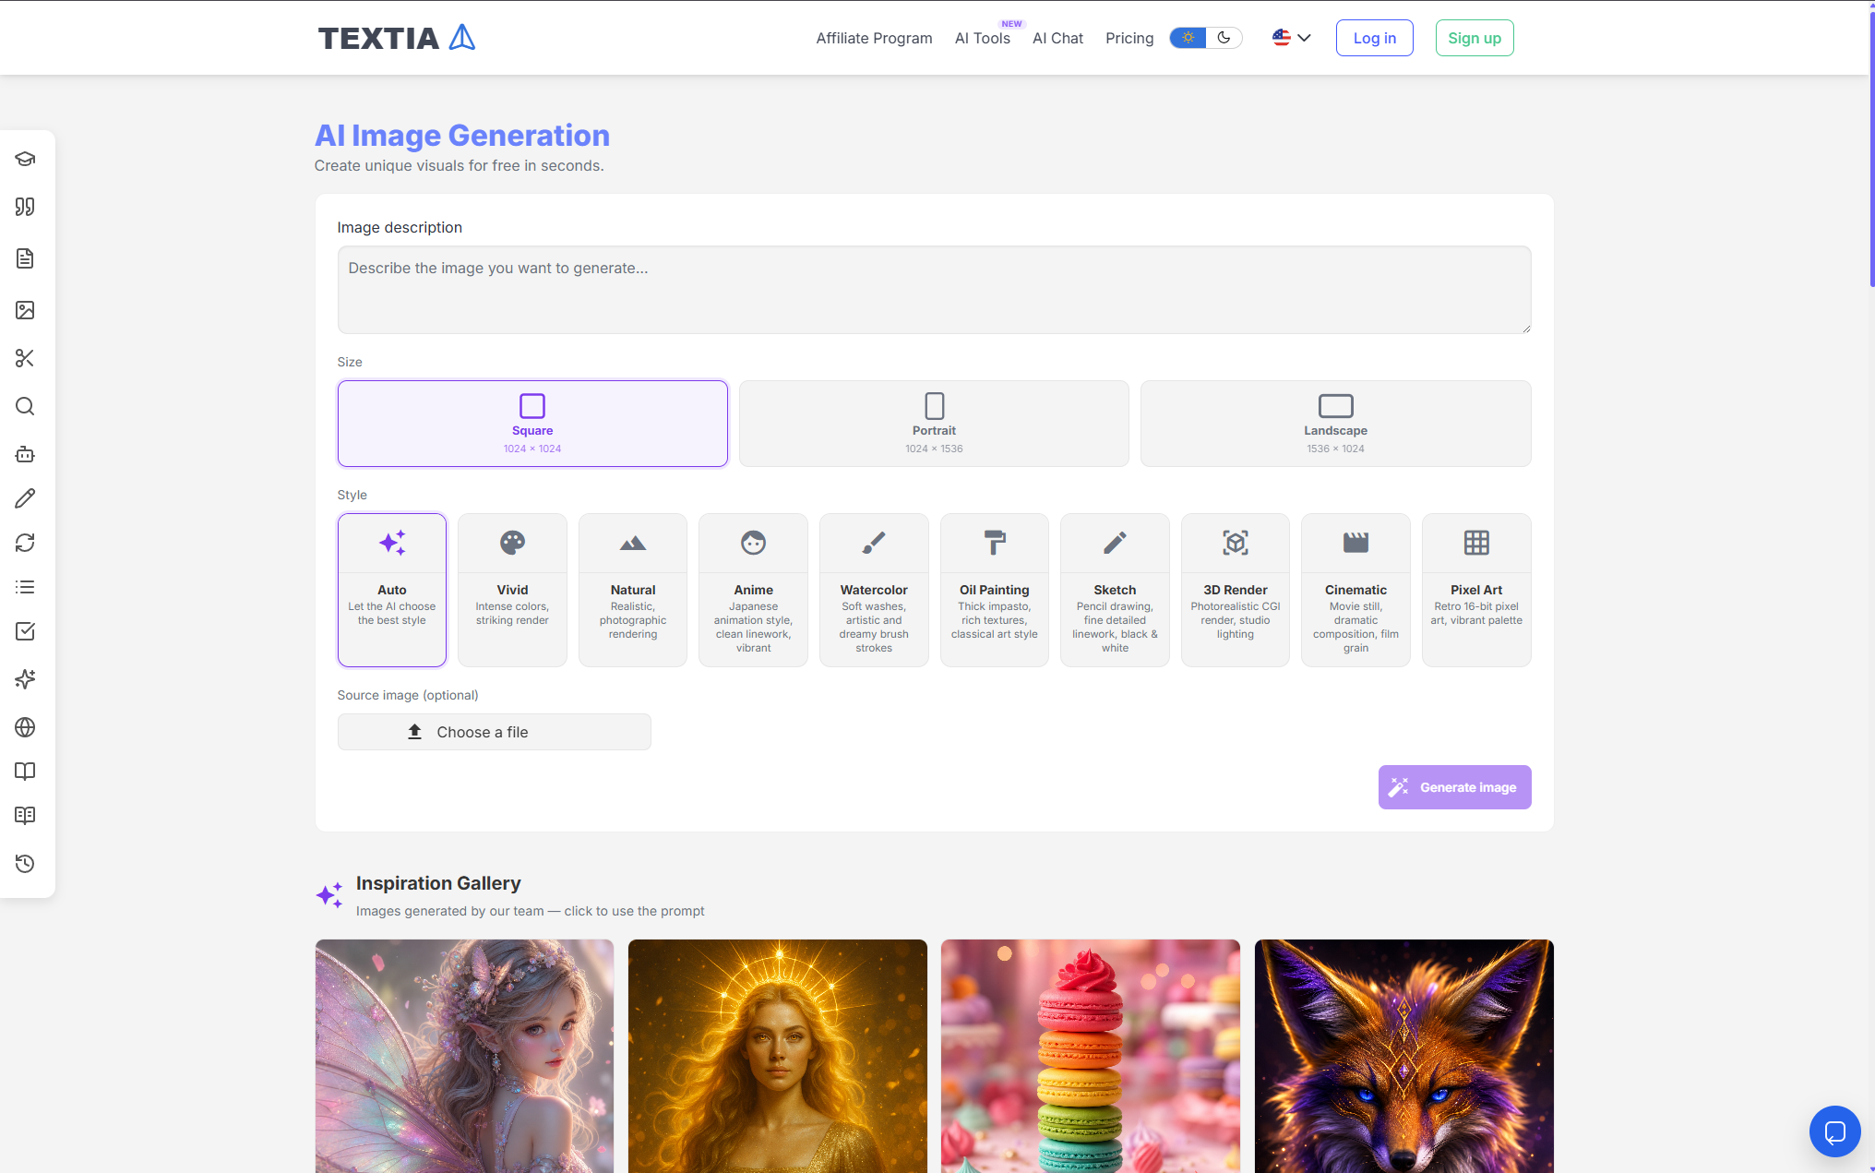Image resolution: width=1875 pixels, height=1173 pixels.
Task: Open Affiliate Program page
Action: tap(874, 38)
